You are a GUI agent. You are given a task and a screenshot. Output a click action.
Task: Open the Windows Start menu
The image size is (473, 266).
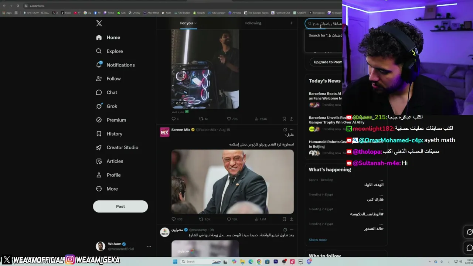[x=175, y=262]
